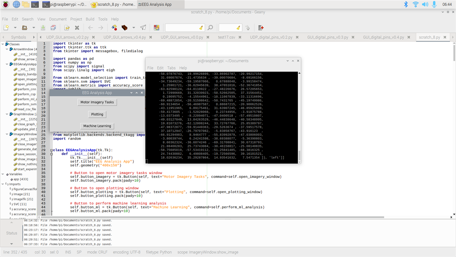Screen dimensions: 456x257
Task: Switch to test17.csv tab
Action: (227, 37)
